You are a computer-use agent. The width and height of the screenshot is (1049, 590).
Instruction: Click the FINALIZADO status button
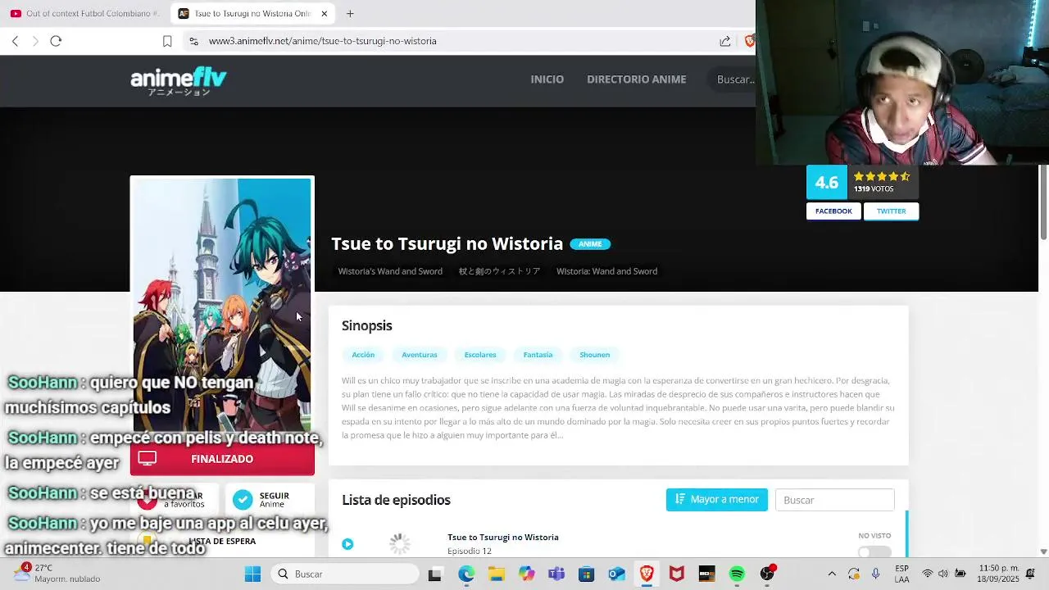click(x=222, y=459)
